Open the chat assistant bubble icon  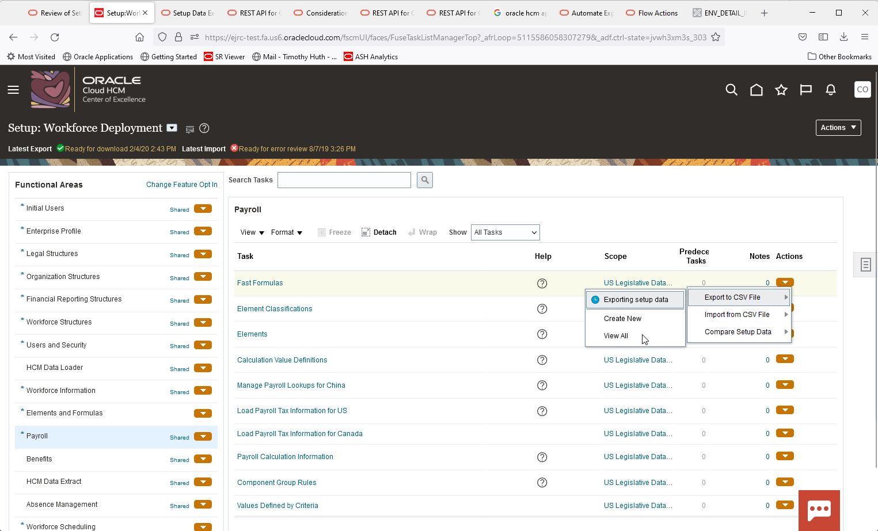(819, 510)
